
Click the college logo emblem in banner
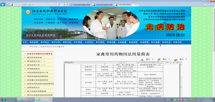28,12
